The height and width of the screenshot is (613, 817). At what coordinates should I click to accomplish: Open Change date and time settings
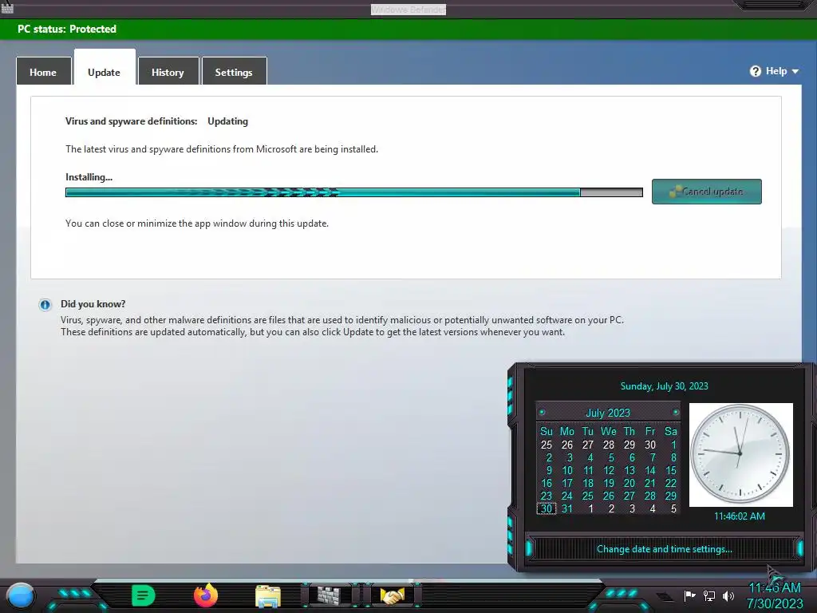click(665, 549)
